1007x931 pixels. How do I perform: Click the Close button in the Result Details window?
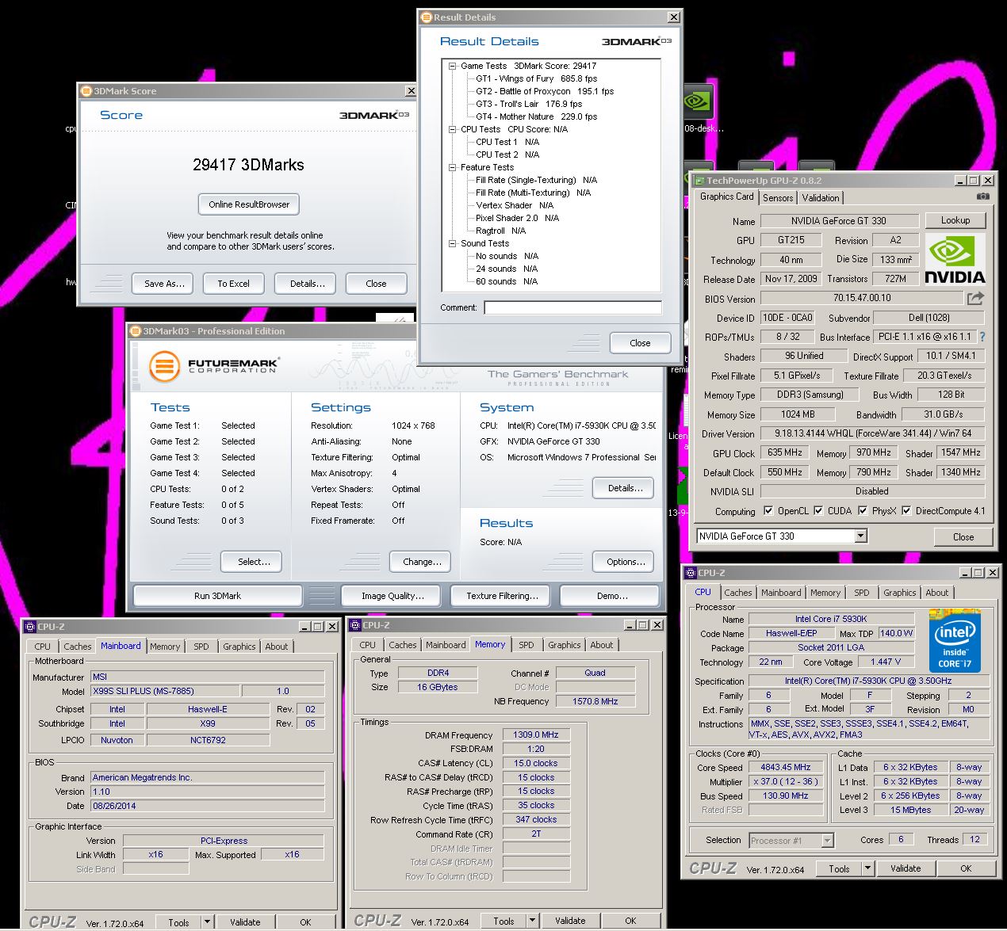click(x=640, y=343)
